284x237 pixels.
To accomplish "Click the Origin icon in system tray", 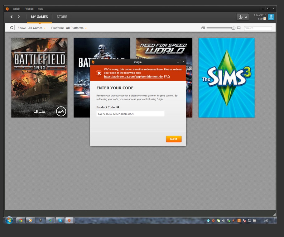I will point(213,220).
